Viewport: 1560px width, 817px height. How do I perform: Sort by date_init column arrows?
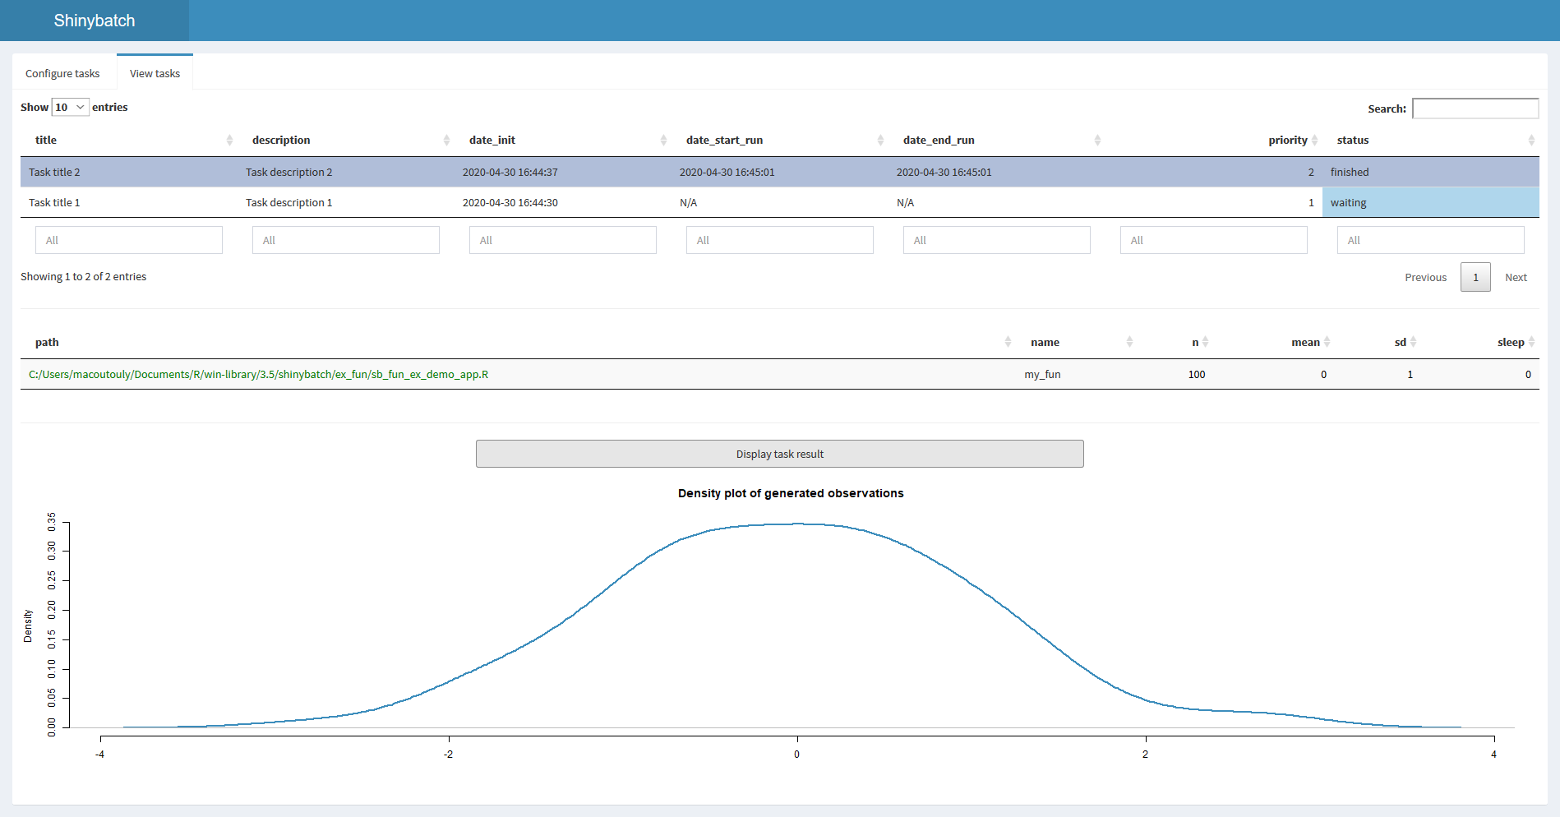tap(663, 141)
